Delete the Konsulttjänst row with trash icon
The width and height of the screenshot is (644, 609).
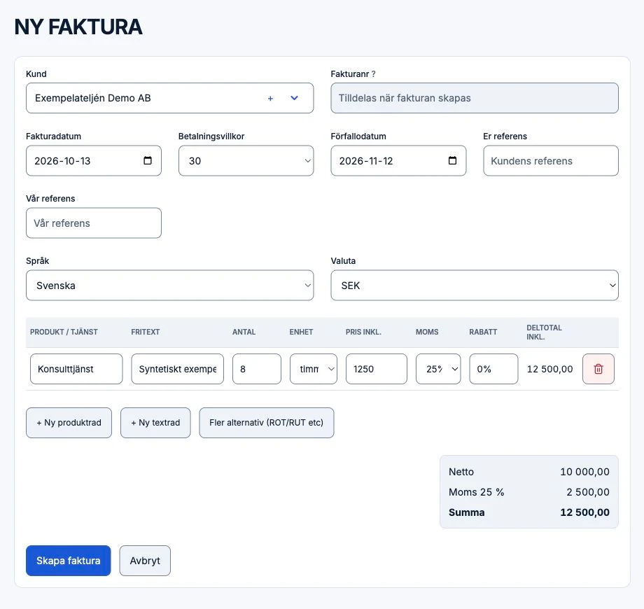click(598, 369)
